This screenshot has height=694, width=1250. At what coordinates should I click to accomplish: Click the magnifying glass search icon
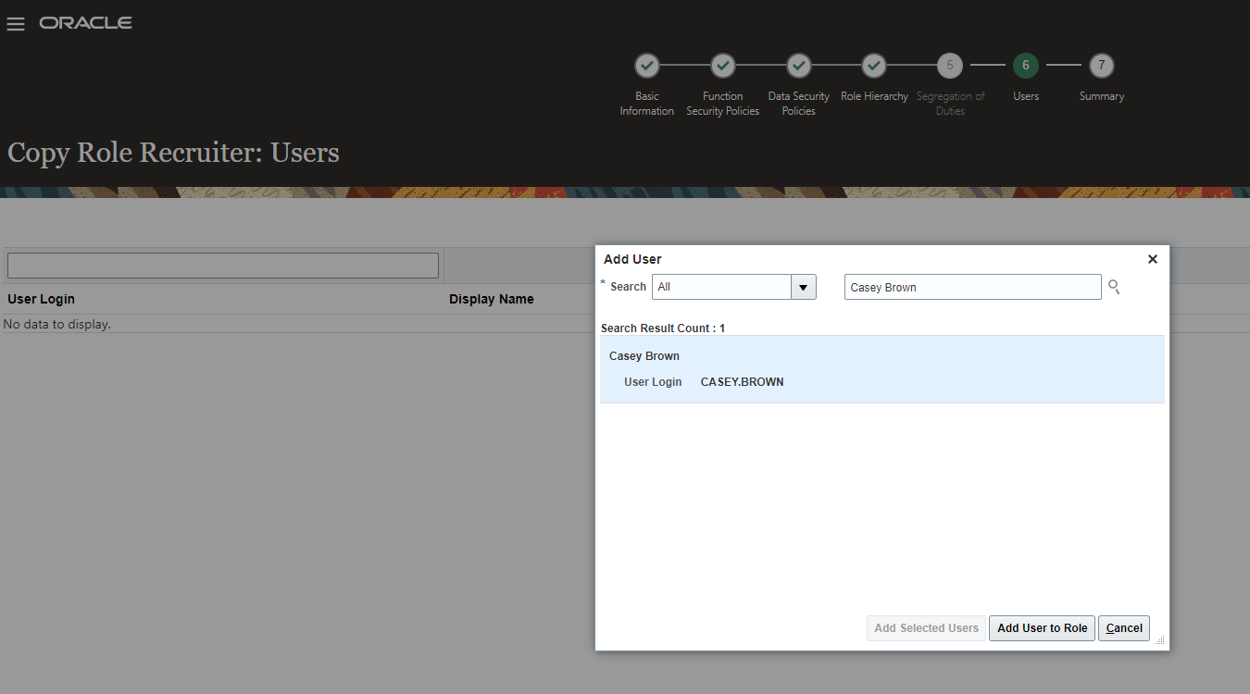coord(1114,287)
